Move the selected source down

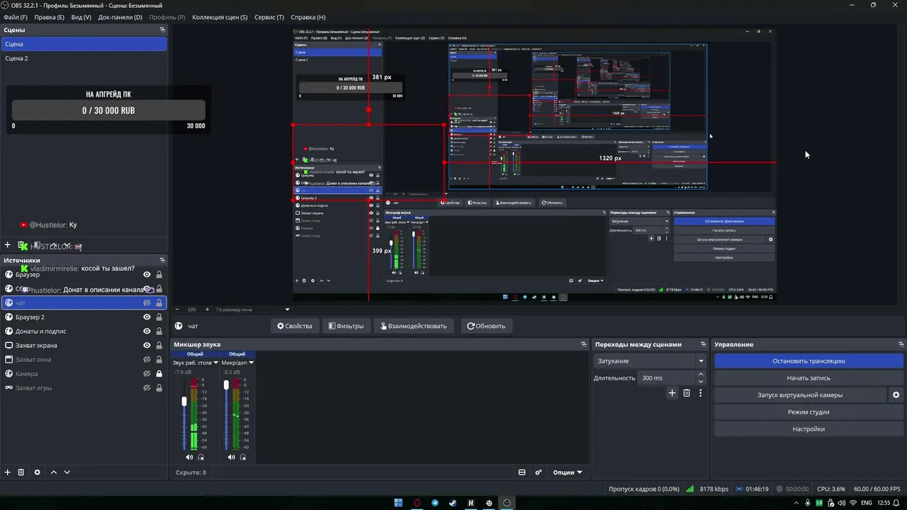click(x=67, y=472)
